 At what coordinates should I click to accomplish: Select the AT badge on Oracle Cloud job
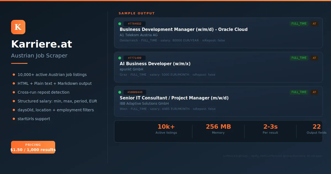click(314, 24)
